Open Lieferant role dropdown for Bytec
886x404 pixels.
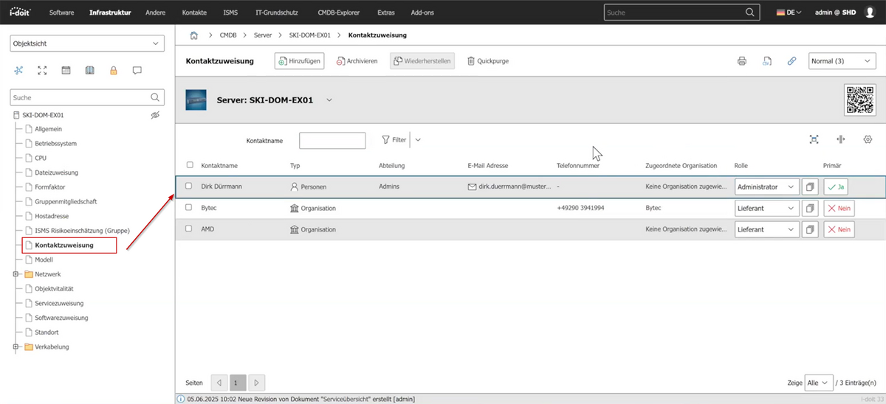click(x=767, y=209)
